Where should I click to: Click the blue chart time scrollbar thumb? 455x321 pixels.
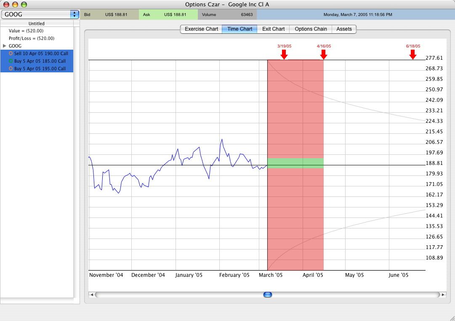point(268,294)
